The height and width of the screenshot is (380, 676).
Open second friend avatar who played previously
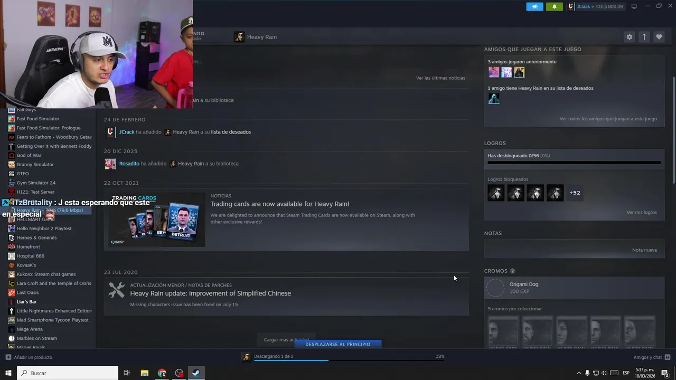pyautogui.click(x=506, y=72)
